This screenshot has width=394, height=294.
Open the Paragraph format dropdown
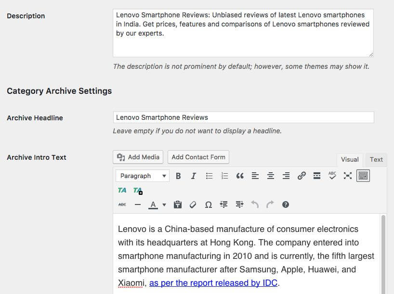143,176
